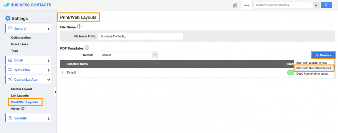Open the three-dots more menu

click(247, 5)
